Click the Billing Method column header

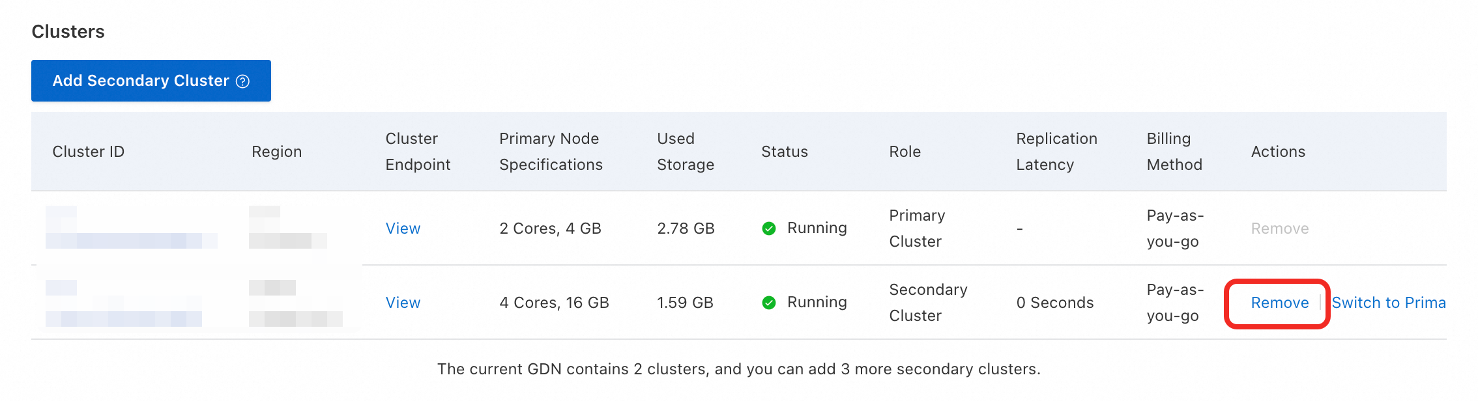(1174, 152)
